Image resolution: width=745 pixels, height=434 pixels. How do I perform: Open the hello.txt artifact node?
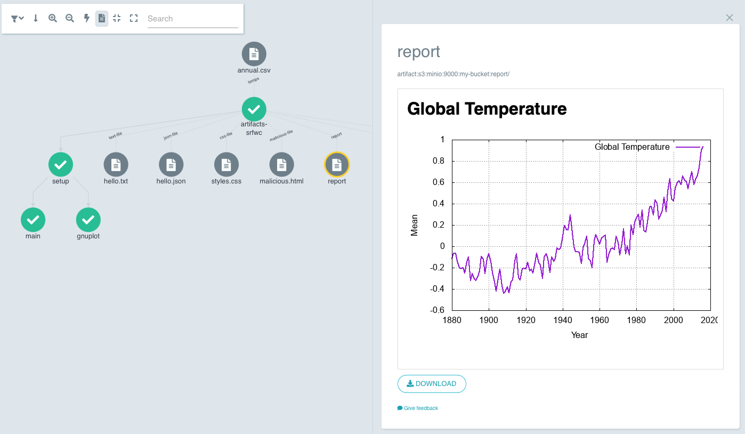tap(116, 164)
